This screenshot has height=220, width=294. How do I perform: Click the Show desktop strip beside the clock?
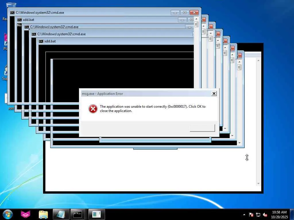click(292, 214)
